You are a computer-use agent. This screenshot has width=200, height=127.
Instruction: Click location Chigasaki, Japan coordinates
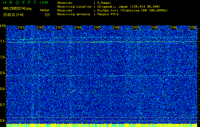tap(129, 7)
